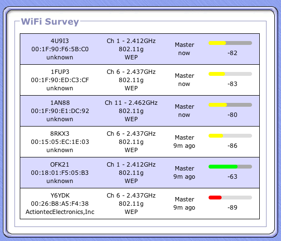The width and height of the screenshot is (281, 241).
Task: Click unknown vendor in OFK21 row
Action: tap(60, 181)
